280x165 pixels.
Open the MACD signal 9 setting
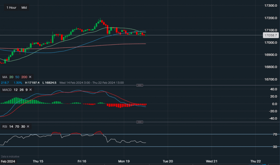pyautogui.click(x=26, y=90)
